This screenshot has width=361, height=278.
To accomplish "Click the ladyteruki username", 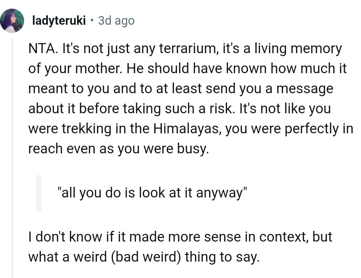I will point(59,21).
